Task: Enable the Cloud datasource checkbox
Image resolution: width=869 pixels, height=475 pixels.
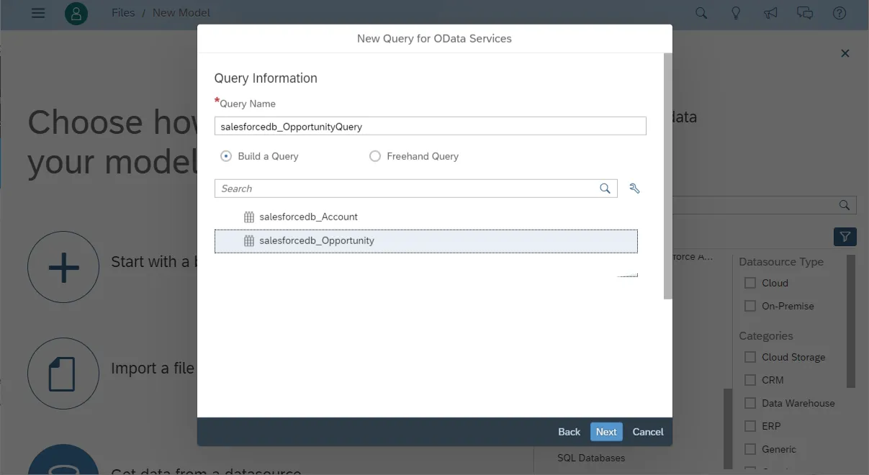Action: coord(749,283)
